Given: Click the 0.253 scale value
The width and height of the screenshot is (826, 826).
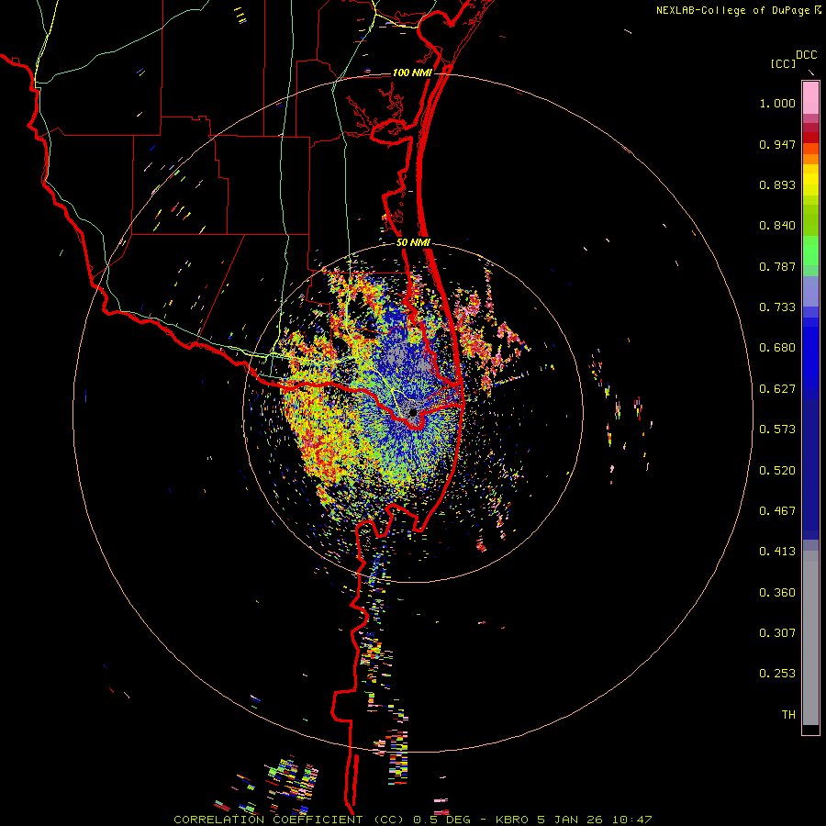Looking at the screenshot, I should (777, 674).
